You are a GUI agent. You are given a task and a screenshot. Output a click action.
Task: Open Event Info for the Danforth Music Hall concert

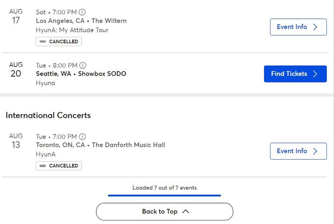pos(298,151)
